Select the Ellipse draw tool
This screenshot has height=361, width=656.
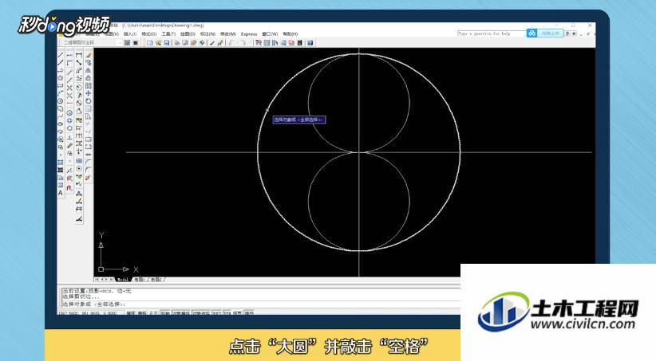pos(61,124)
